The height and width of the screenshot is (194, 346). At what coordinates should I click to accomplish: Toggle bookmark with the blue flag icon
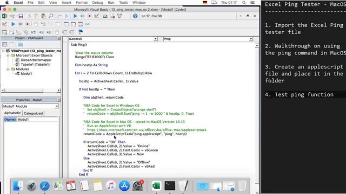click(81, 32)
